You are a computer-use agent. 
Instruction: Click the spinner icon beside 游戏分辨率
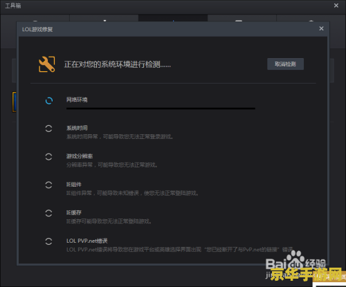[x=48, y=157]
